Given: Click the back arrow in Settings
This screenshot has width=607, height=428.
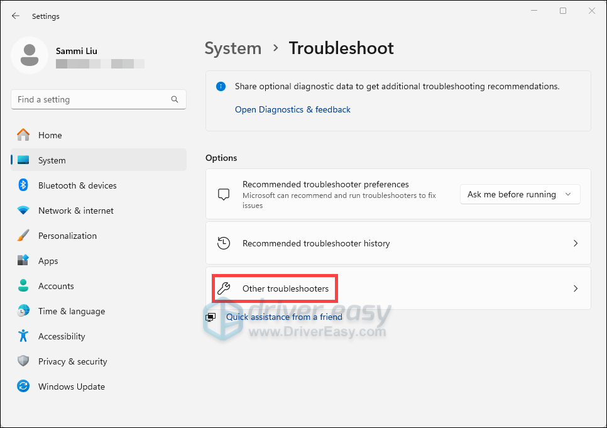Looking at the screenshot, I should (x=16, y=16).
